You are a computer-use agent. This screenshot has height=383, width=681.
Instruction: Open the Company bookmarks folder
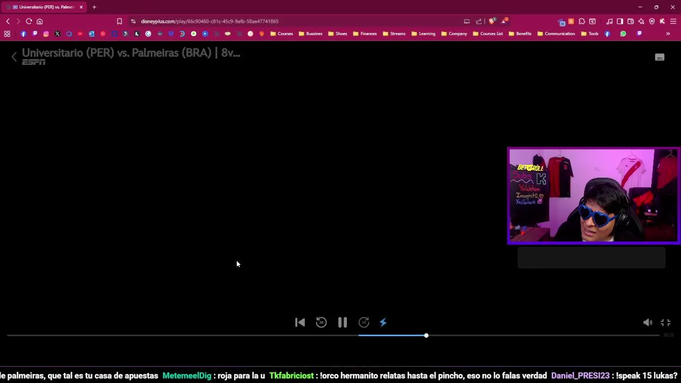coord(454,34)
